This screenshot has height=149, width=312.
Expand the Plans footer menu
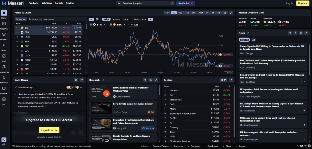click(230, 146)
